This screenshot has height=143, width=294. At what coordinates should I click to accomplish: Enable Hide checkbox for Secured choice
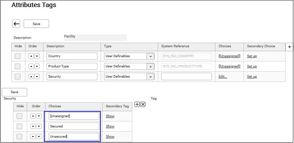(20, 126)
